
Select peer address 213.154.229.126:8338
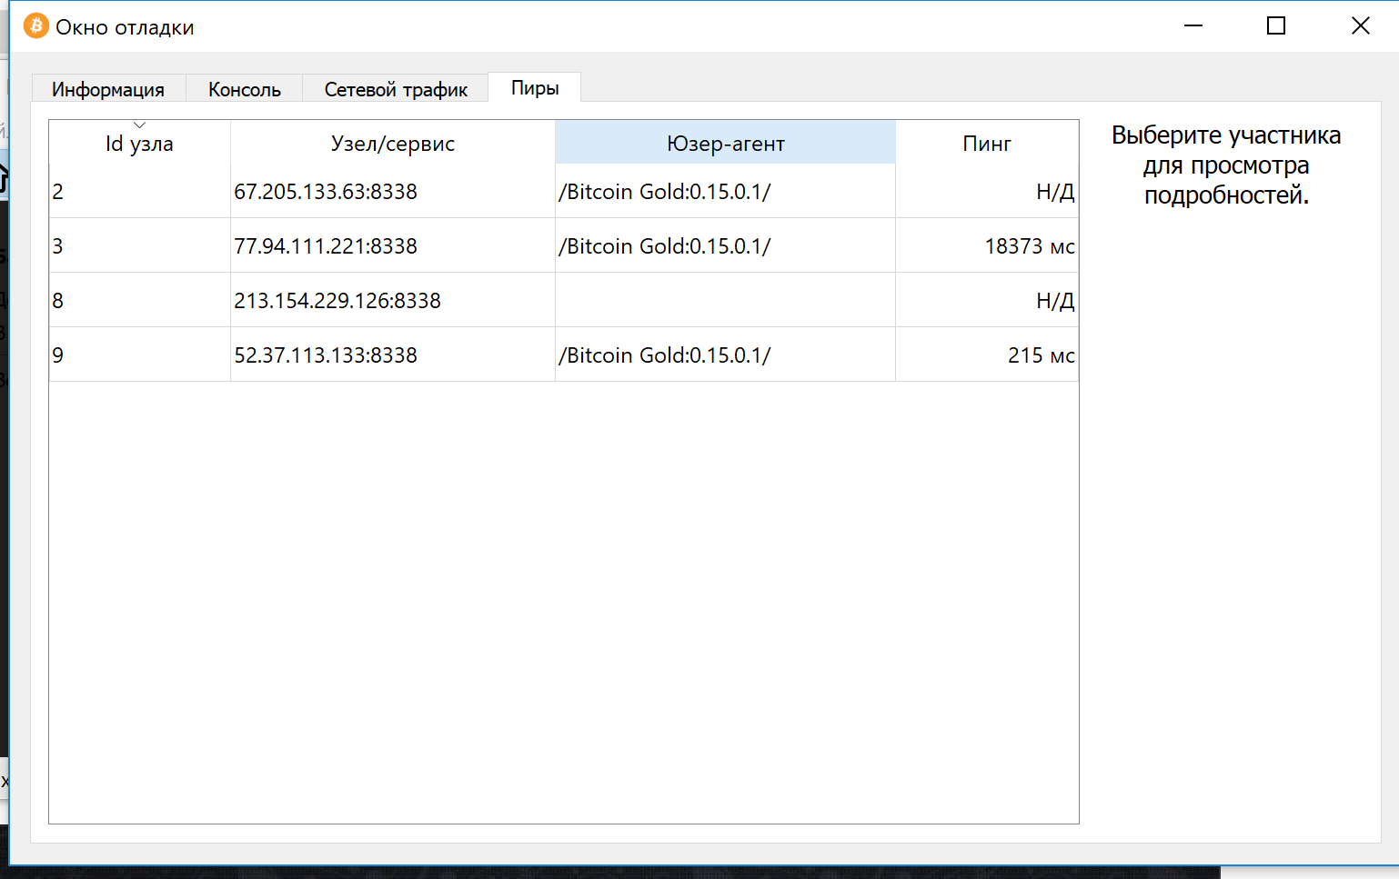pos(337,301)
